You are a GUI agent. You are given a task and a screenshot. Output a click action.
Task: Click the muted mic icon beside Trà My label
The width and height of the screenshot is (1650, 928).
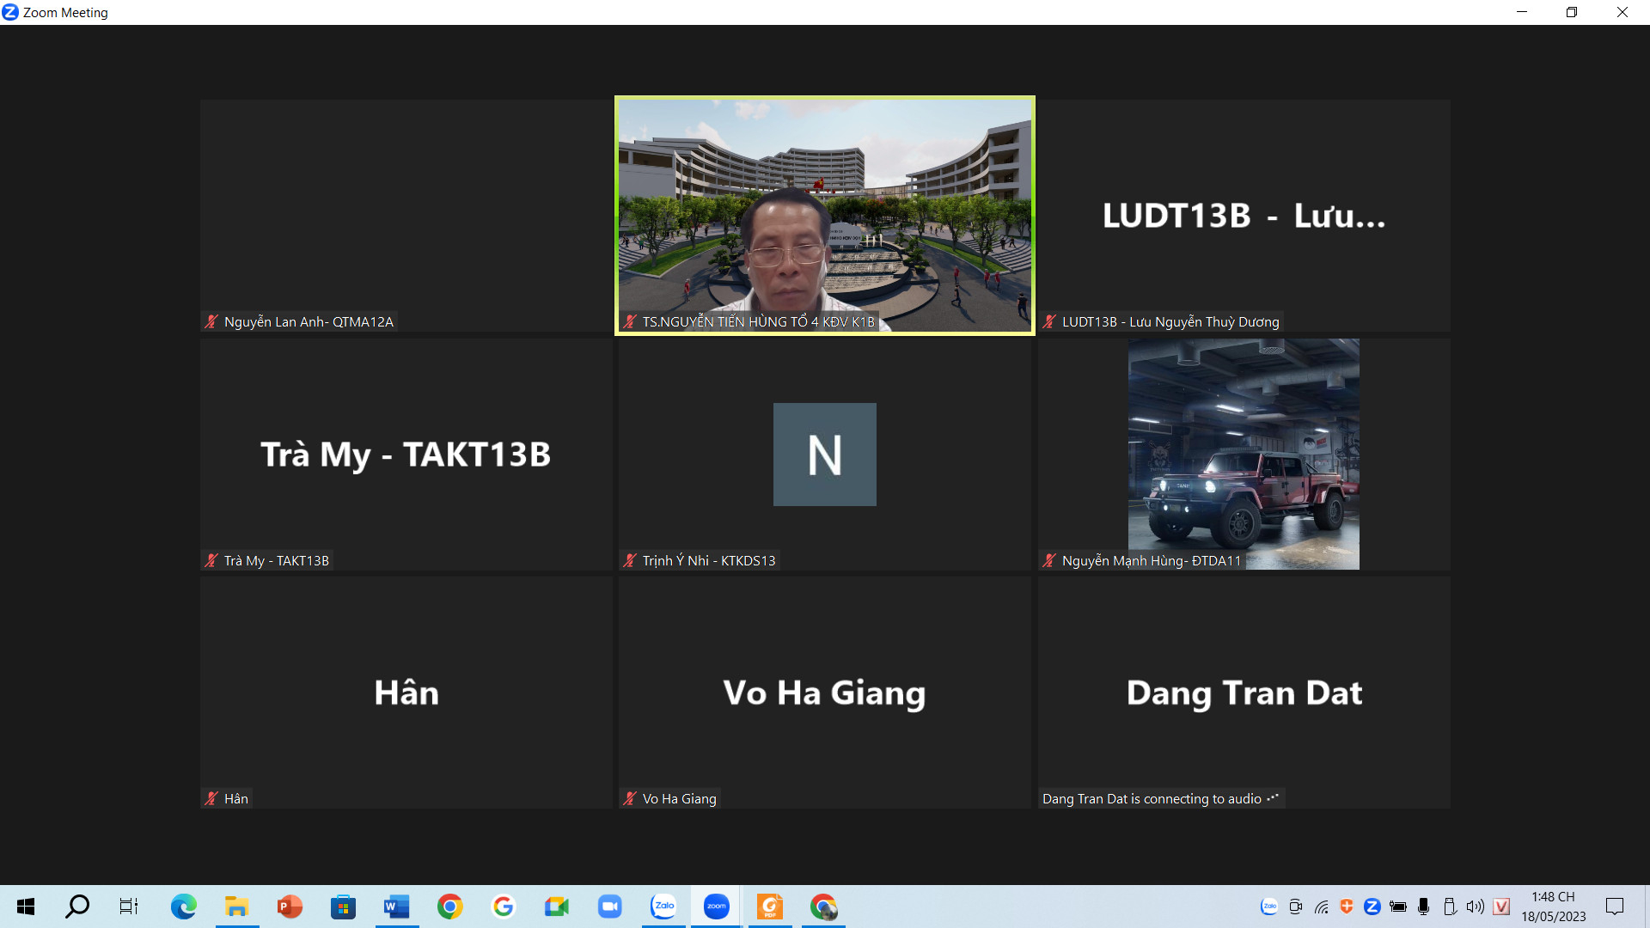pyautogui.click(x=211, y=560)
